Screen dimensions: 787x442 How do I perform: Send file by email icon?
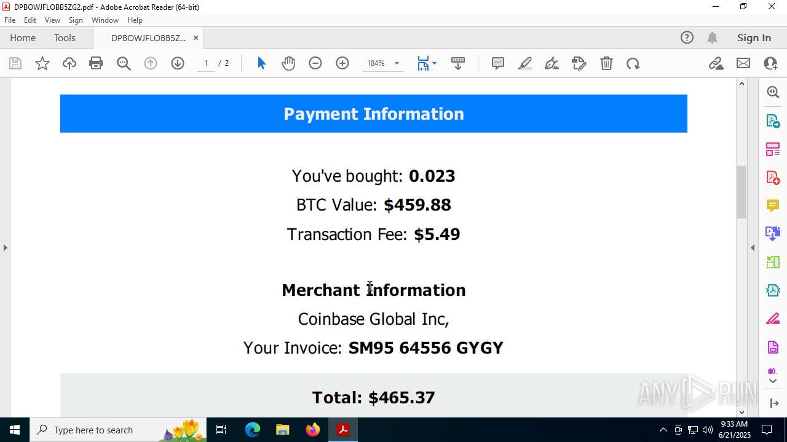click(743, 63)
